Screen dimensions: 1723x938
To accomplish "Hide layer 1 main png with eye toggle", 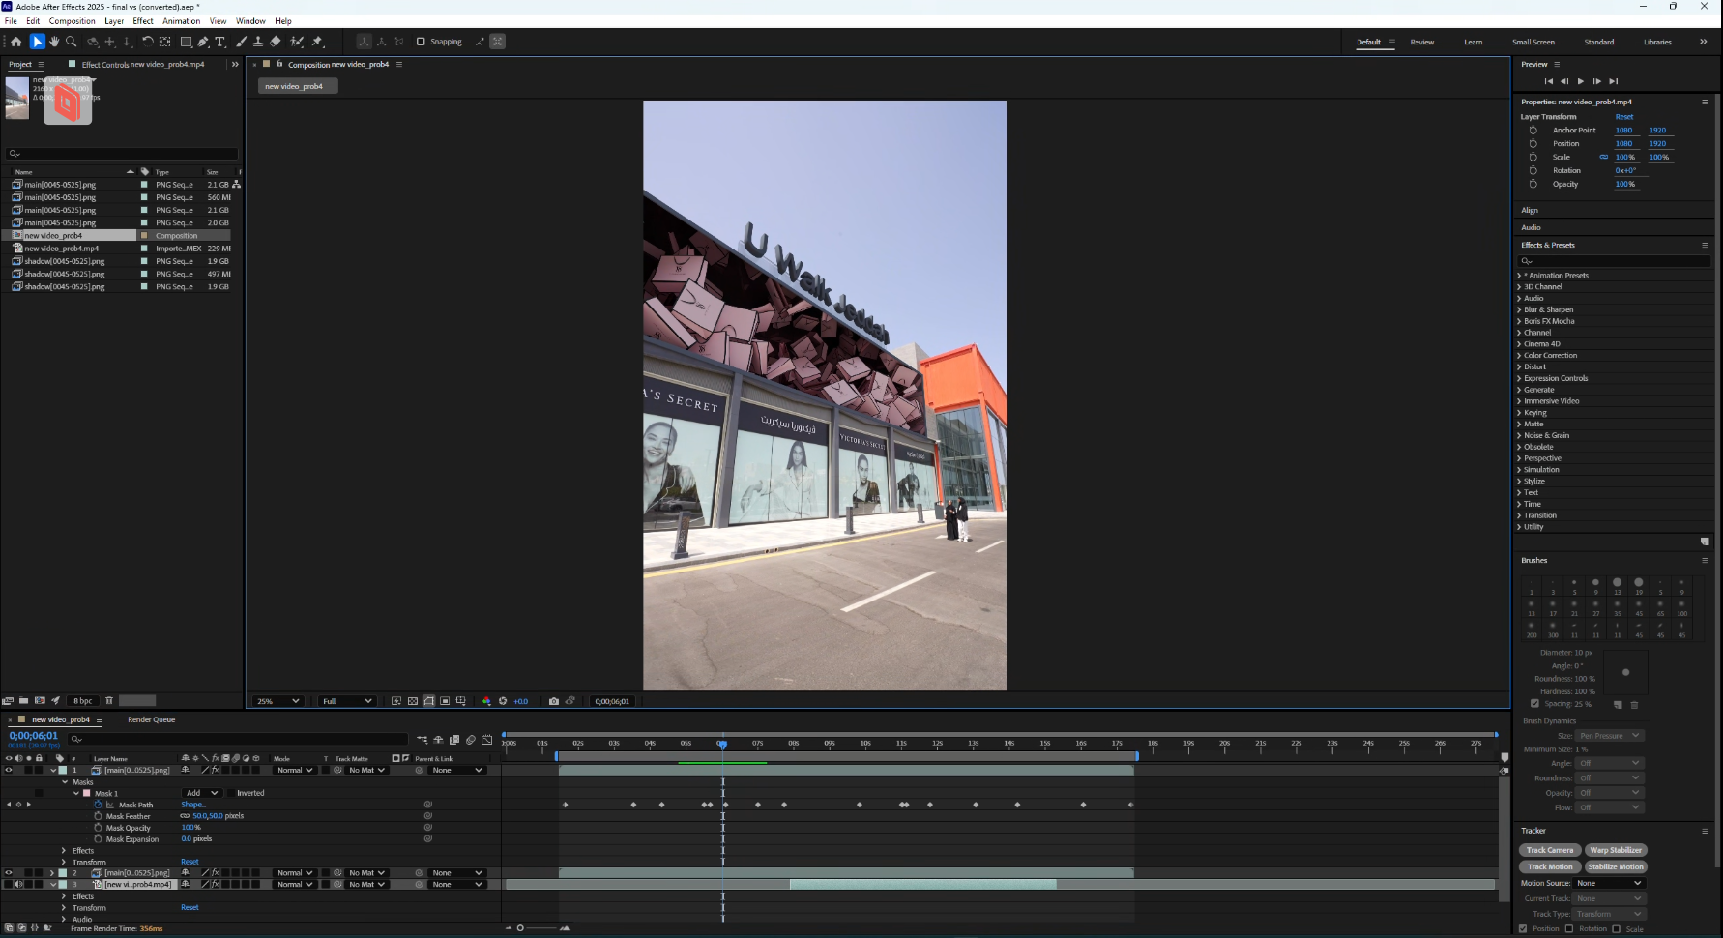I will pyautogui.click(x=9, y=770).
